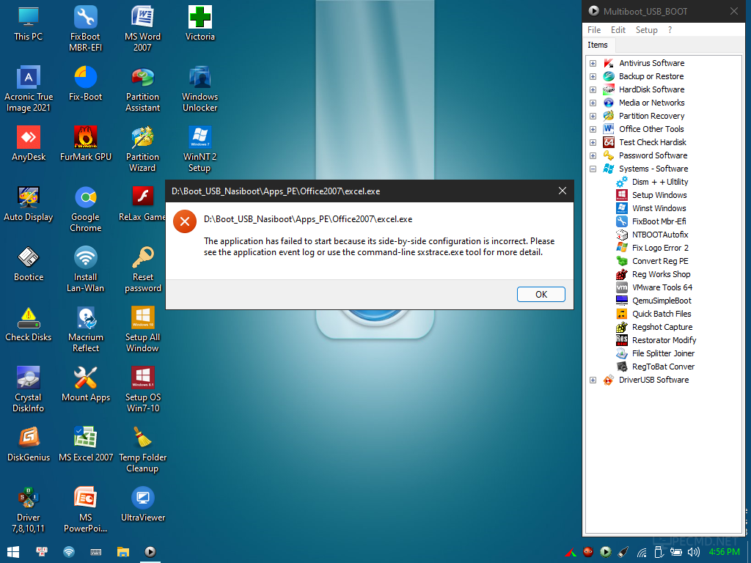Viewport: 751px width, 563px height.
Task: Open Reset password desktop shortcut
Action: (142, 270)
